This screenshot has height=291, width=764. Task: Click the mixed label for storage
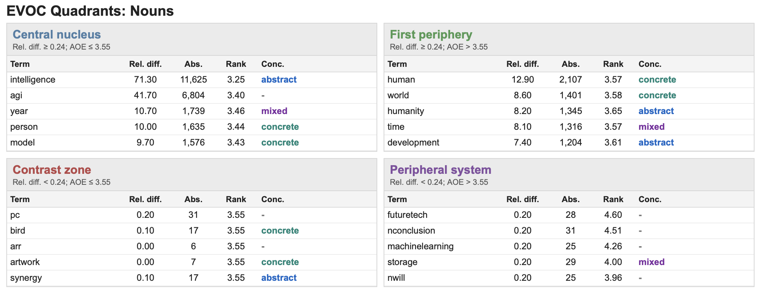pos(651,262)
